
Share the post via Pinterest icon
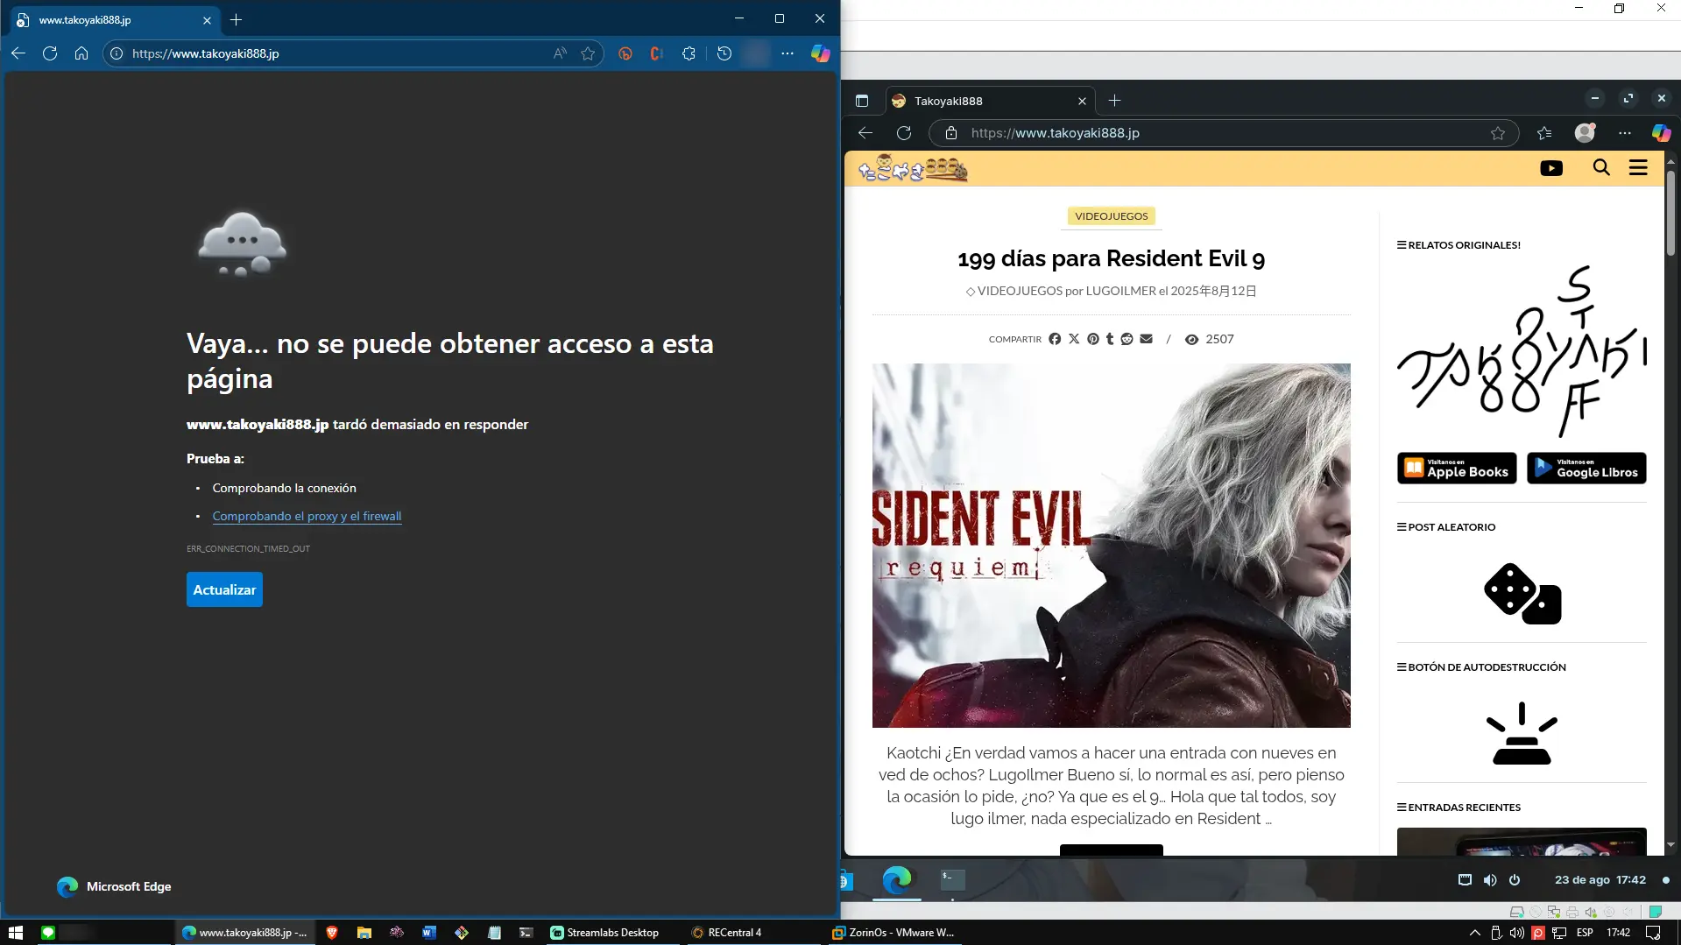pos(1092,339)
